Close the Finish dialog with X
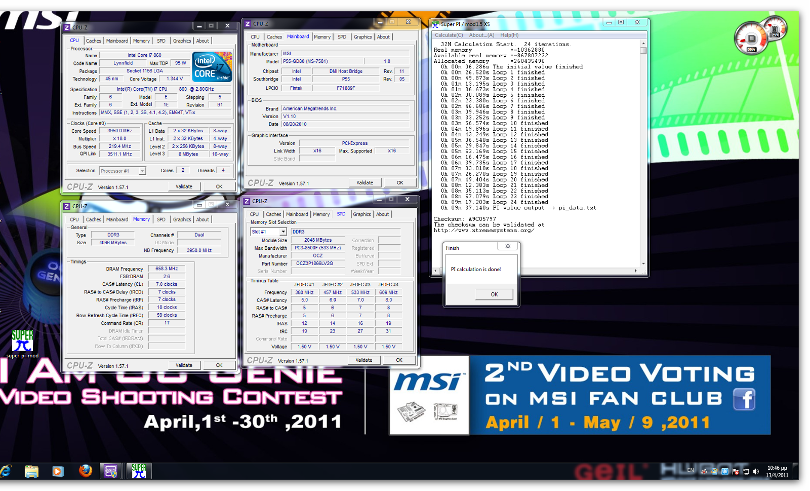810x491 pixels. [508, 246]
